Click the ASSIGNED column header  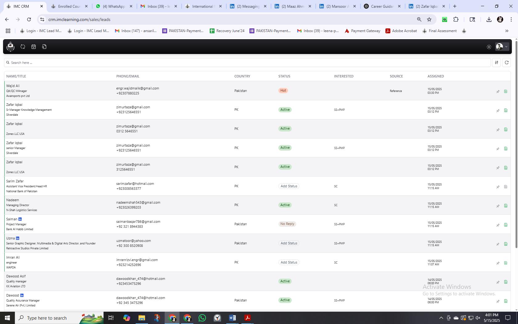point(436,76)
